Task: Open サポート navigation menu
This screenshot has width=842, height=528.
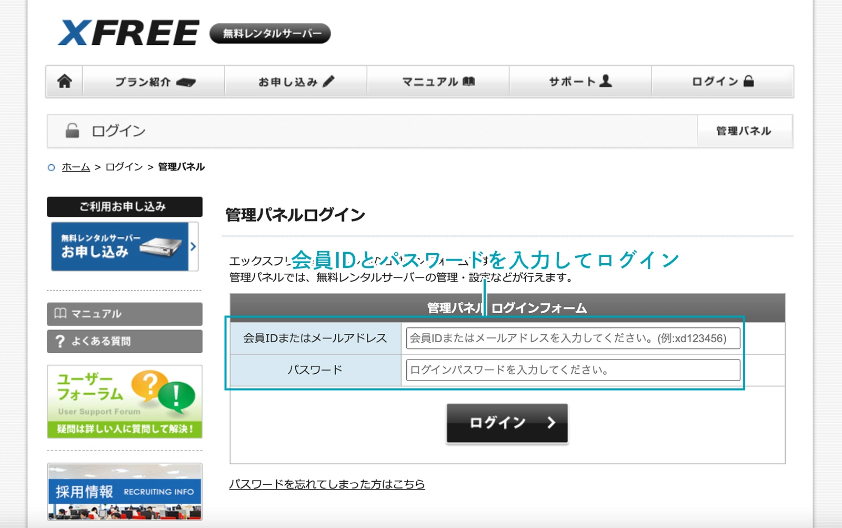Action: coord(580,82)
